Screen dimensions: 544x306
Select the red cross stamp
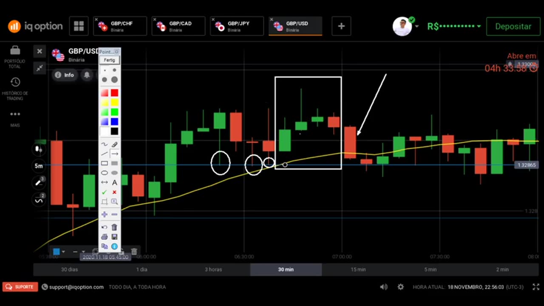point(114,192)
